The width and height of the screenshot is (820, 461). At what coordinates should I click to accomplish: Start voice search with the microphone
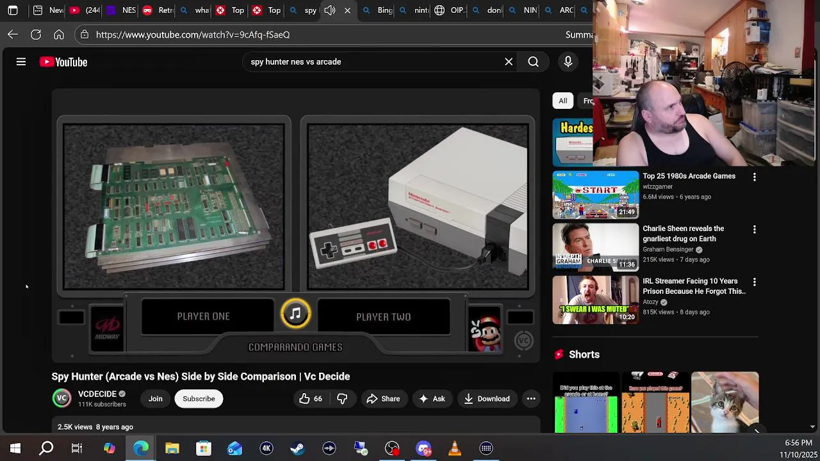(x=568, y=62)
